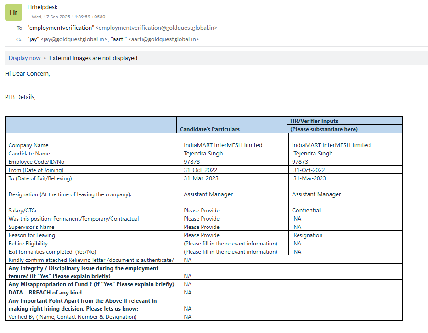
Task: Click the Resignation reason cell
Action: pos(308,235)
